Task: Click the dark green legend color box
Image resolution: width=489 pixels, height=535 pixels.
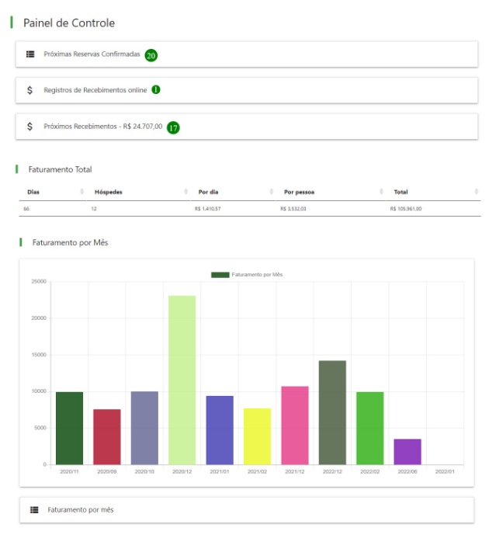Action: coord(220,275)
